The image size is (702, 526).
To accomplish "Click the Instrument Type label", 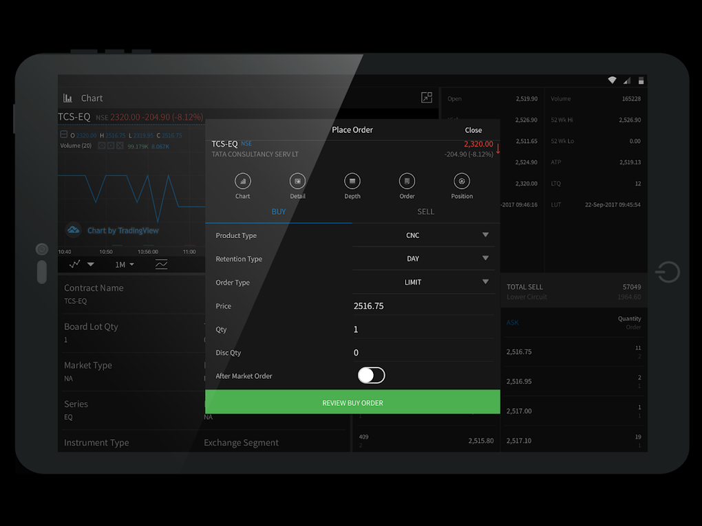I will click(x=96, y=442).
